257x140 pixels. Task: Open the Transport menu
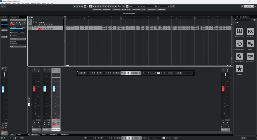(33, 3)
